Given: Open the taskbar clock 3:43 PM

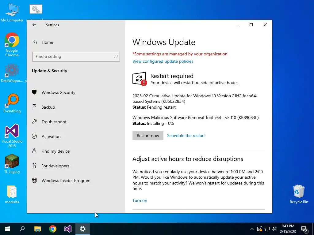Looking at the screenshot, I should 288,229.
